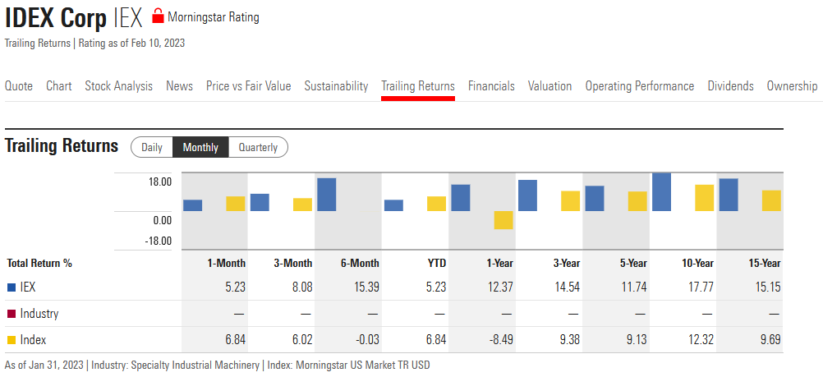Click the IEX row label

coord(28,287)
